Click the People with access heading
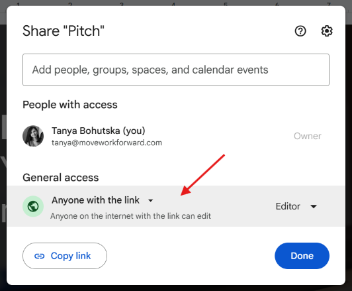The height and width of the screenshot is (291, 352). (x=70, y=105)
